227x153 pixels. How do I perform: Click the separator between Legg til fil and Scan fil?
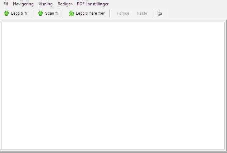(32, 14)
